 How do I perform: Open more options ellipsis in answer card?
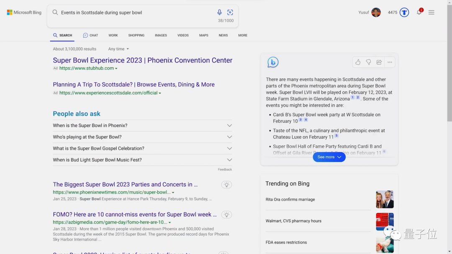click(390, 62)
